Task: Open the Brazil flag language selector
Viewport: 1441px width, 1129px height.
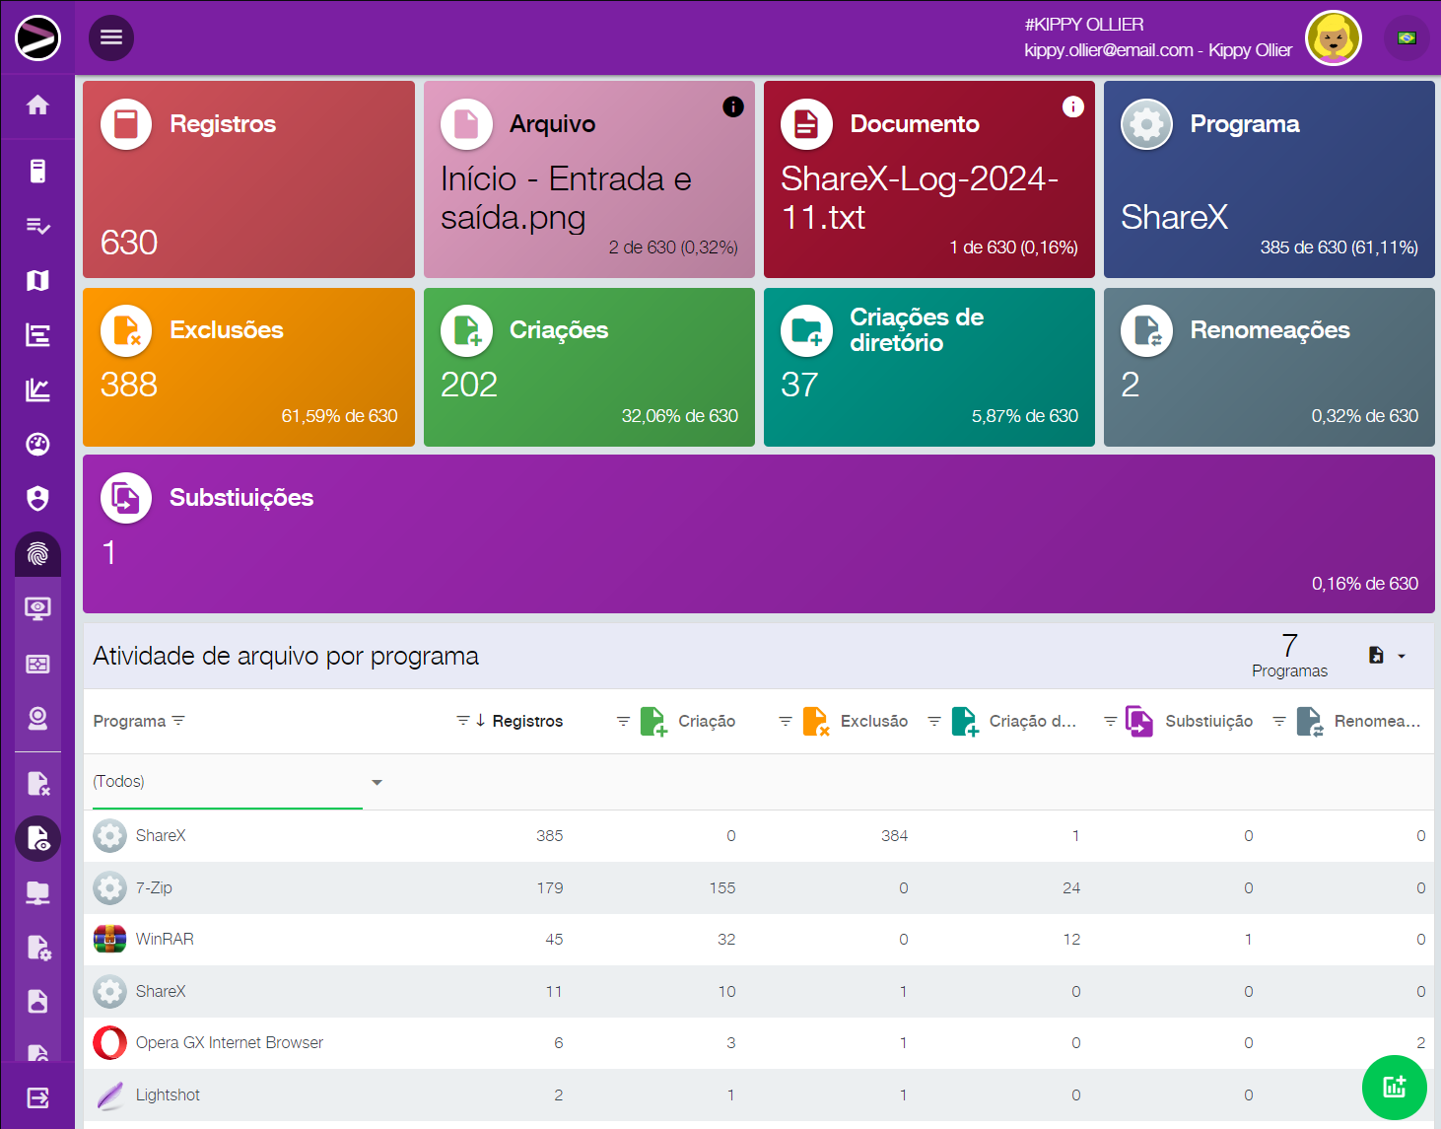Action: [1407, 38]
